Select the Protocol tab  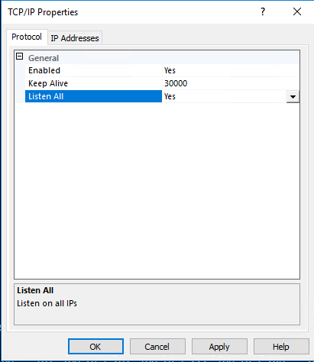(27, 37)
